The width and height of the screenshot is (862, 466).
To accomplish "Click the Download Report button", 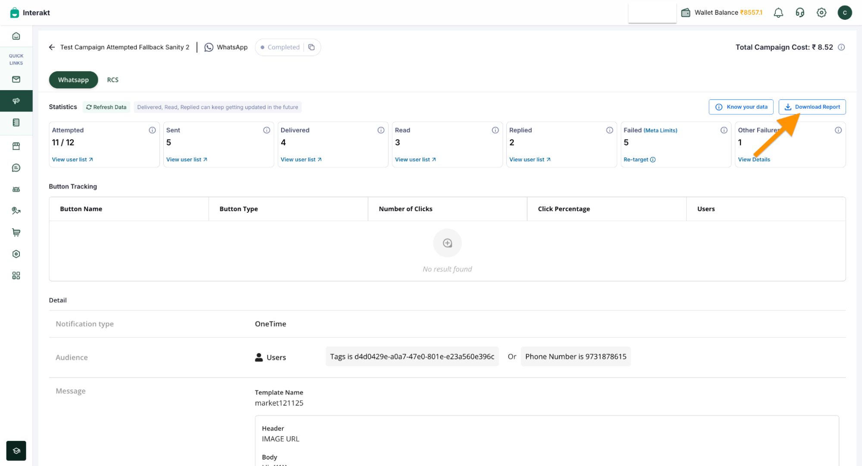I will tap(812, 107).
